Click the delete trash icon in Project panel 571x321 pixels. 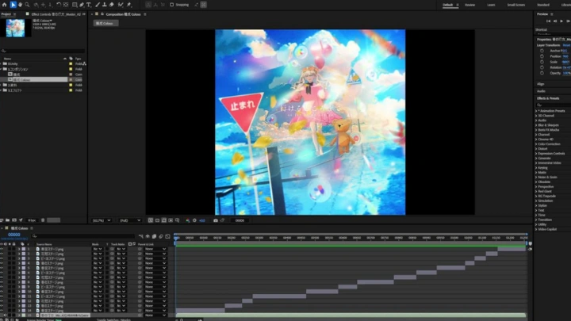[43, 220]
